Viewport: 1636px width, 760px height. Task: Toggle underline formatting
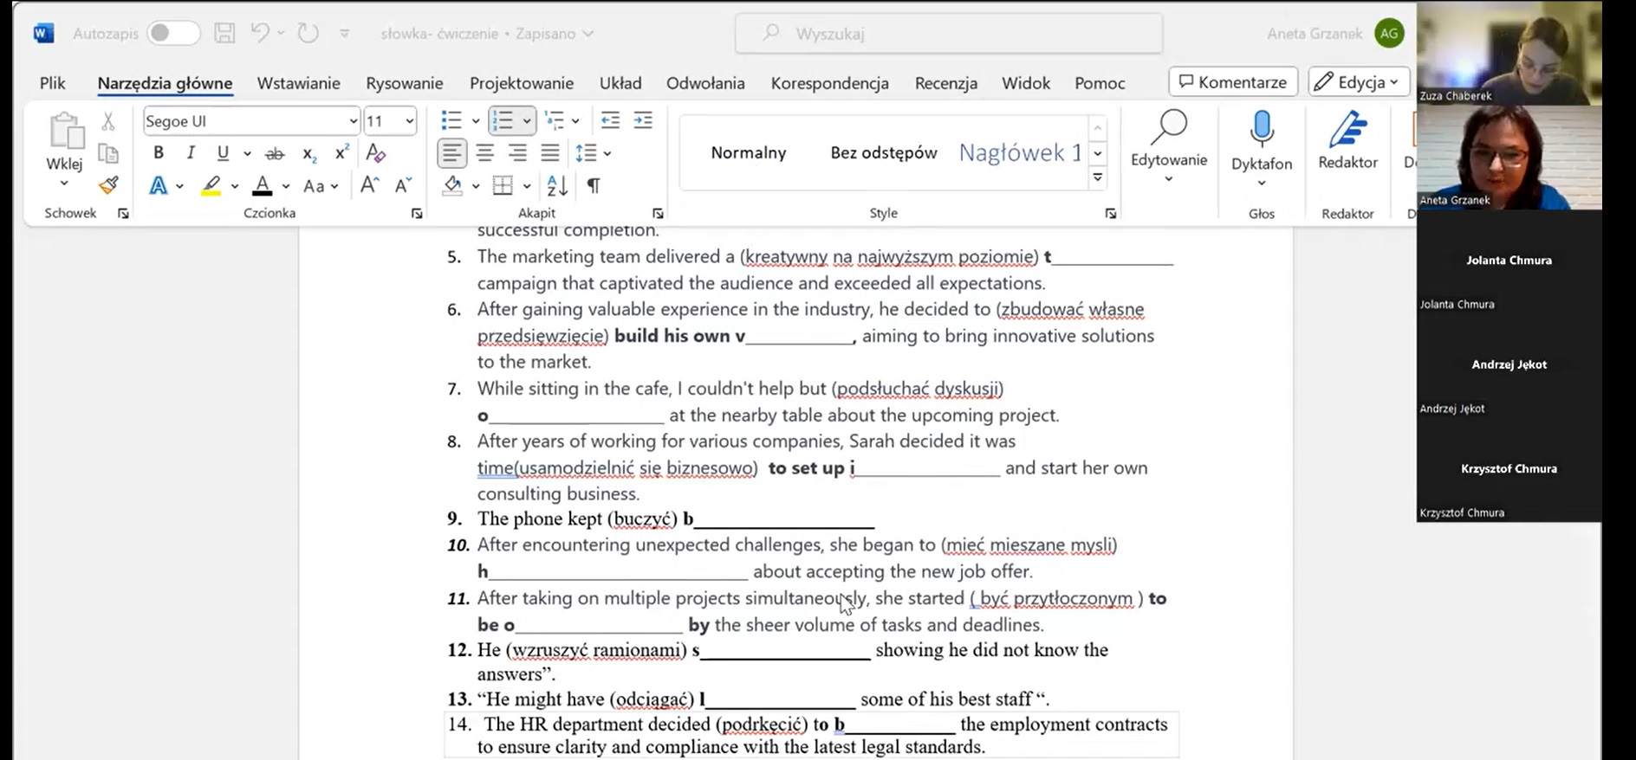tap(223, 153)
